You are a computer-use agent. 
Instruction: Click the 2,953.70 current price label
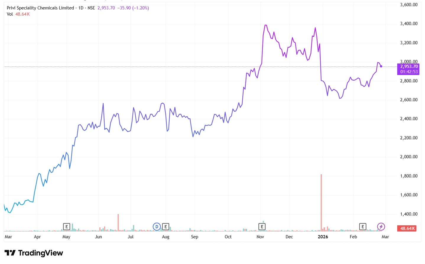click(409, 66)
